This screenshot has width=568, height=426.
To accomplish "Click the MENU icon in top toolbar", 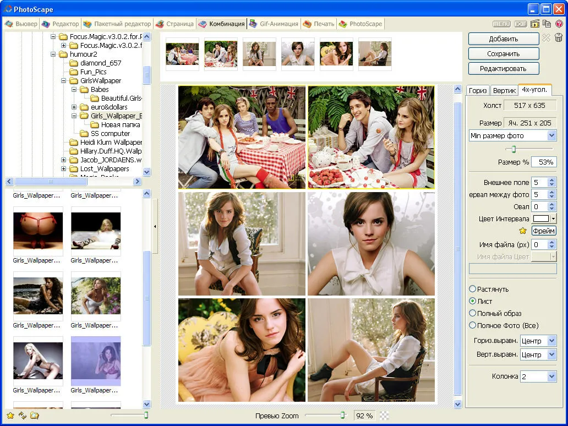I will tap(501, 24).
